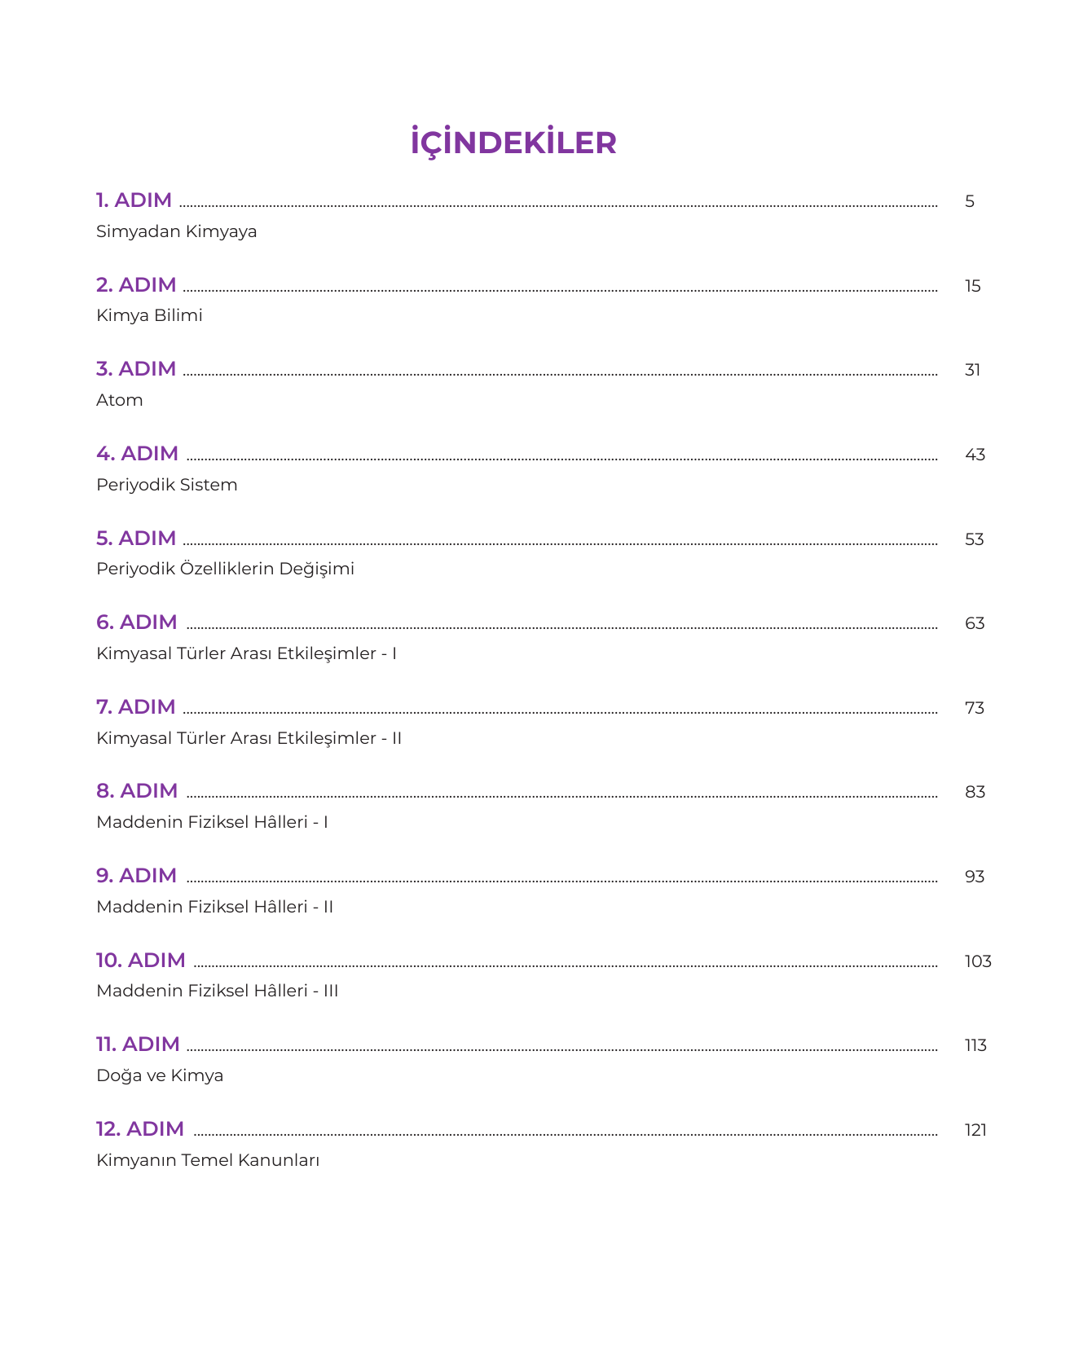Jump to 12. ADIM heading
Viewport: 1083px width, 1372px height.
(139, 1129)
